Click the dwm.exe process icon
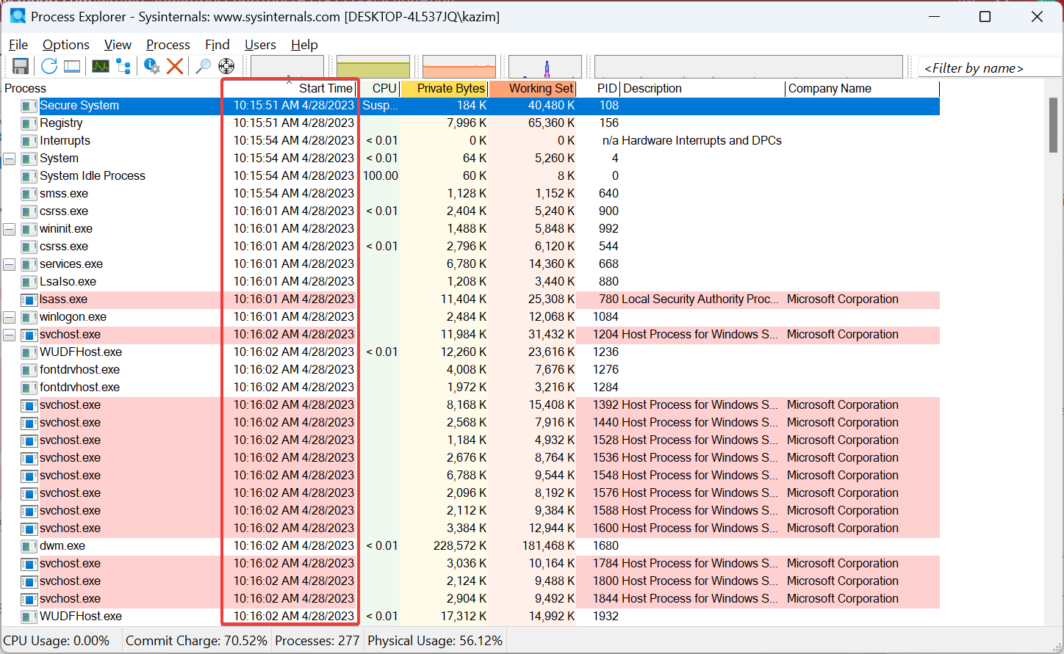 coord(29,546)
